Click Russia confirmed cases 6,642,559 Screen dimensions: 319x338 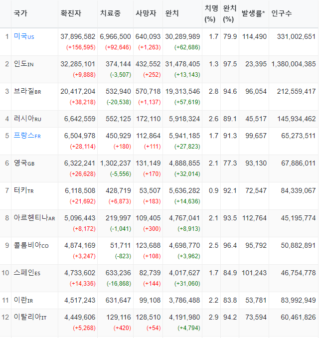(x=80, y=119)
